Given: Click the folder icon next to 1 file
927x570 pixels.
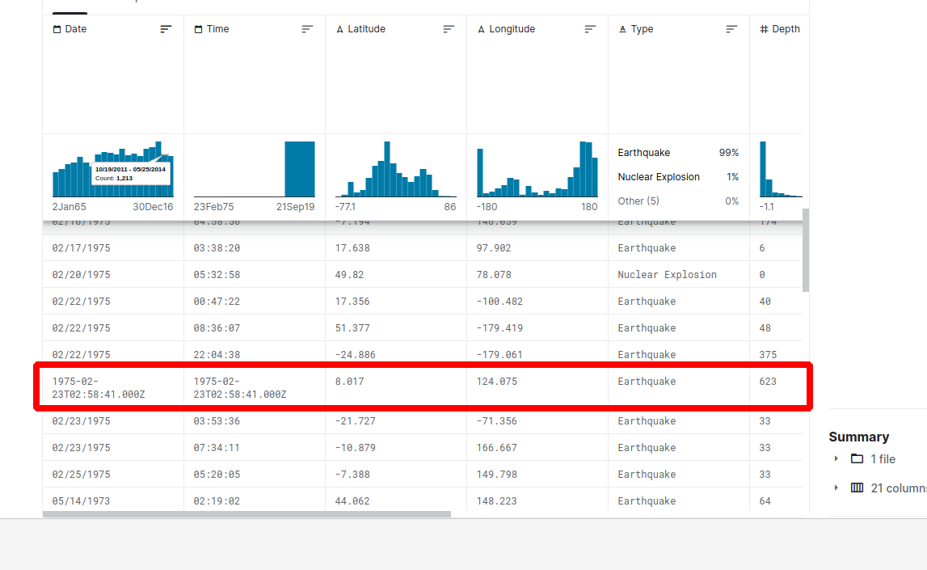Looking at the screenshot, I should pos(857,458).
